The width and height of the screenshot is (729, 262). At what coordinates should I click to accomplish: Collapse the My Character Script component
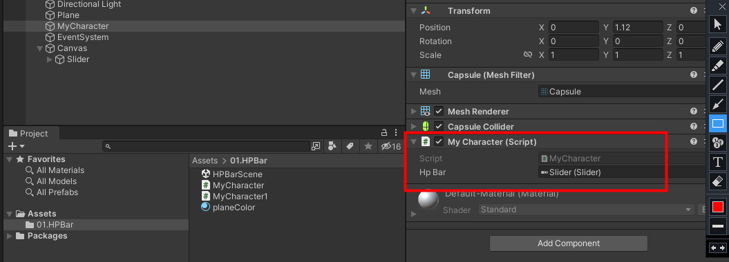point(413,141)
